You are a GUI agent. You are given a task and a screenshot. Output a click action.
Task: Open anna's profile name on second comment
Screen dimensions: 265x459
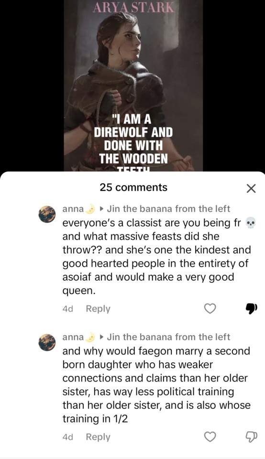tap(73, 337)
